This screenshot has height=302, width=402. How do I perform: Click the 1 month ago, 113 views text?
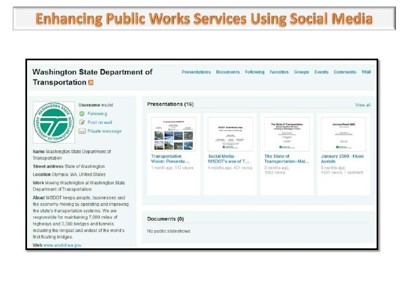click(x=172, y=168)
